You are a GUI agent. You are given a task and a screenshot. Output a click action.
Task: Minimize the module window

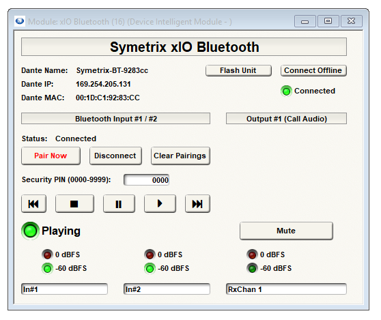point(305,21)
